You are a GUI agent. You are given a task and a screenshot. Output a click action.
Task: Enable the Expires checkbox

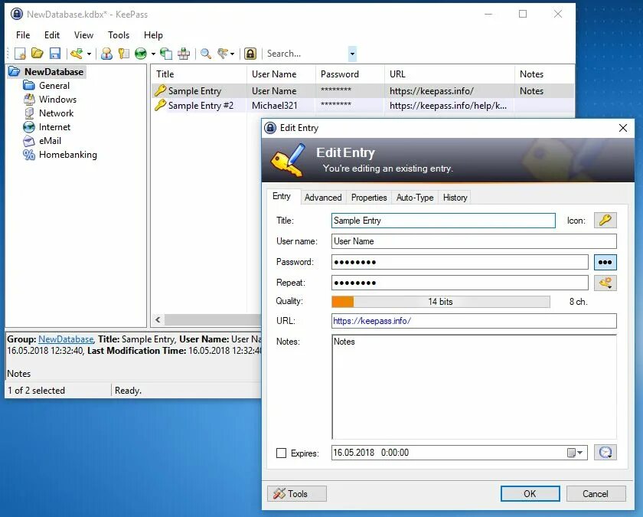coord(282,453)
